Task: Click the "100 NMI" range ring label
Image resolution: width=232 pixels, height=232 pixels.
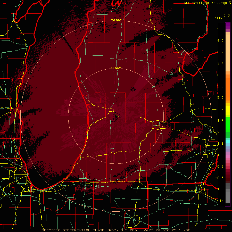Action: tap(116, 20)
